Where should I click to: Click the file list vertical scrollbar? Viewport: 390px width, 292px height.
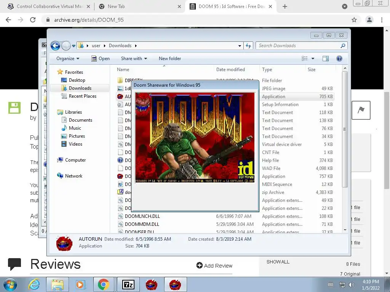click(345, 129)
